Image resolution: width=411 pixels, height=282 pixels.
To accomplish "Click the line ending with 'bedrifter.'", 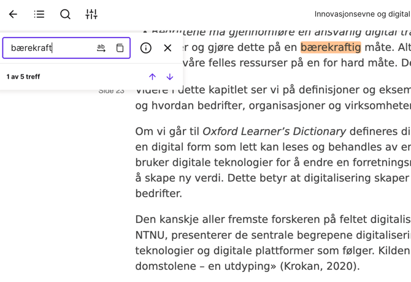I will [158, 193].
